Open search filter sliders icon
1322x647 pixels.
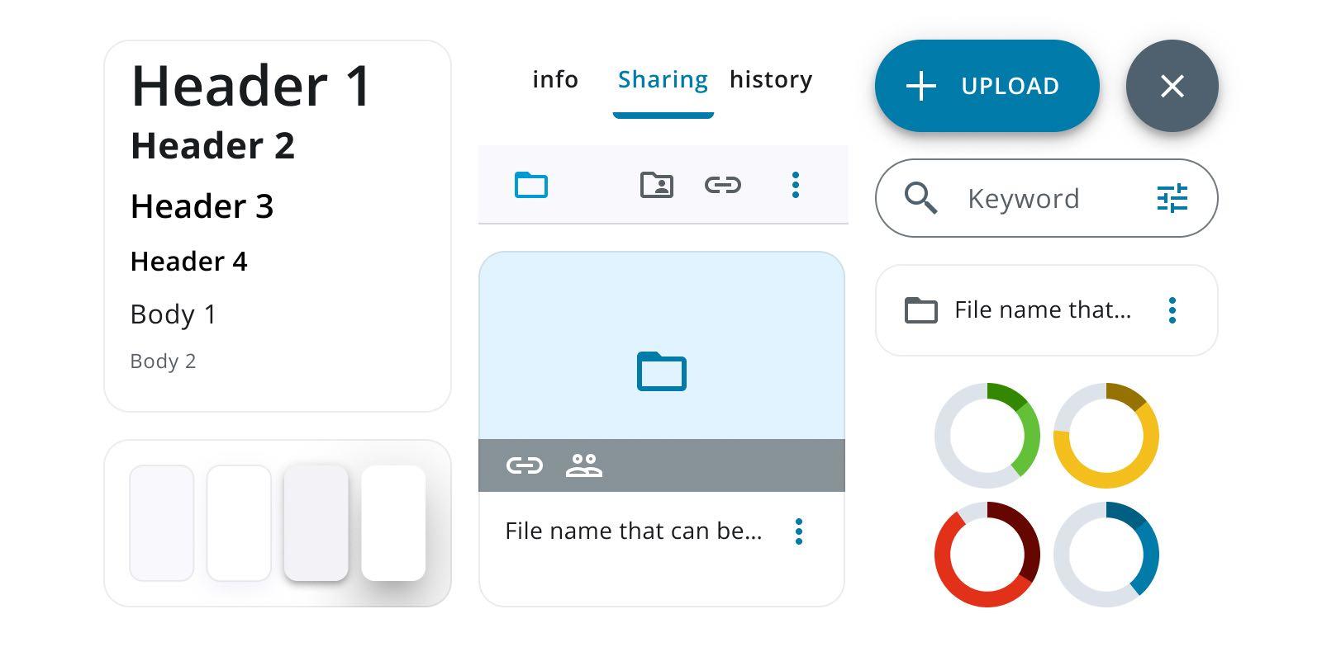[x=1172, y=199]
